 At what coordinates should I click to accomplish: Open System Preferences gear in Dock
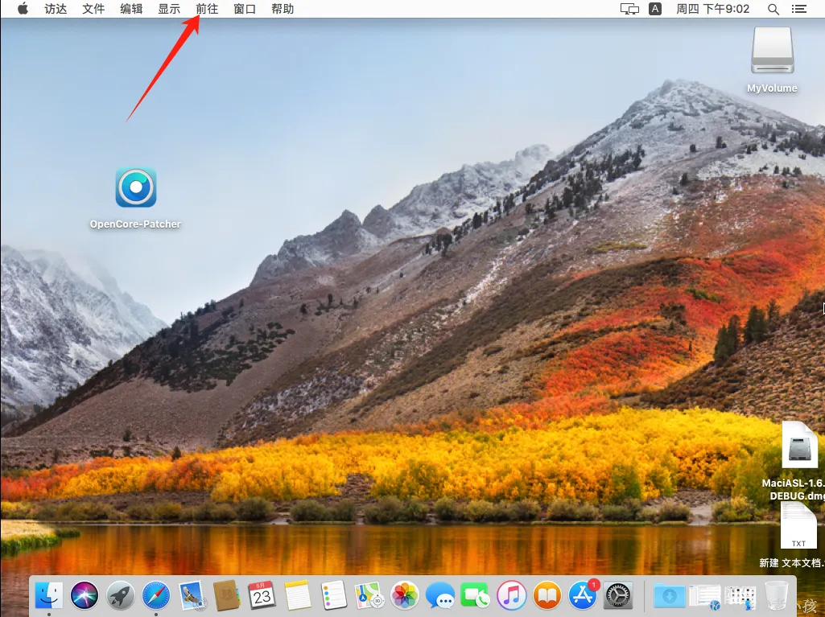click(618, 595)
